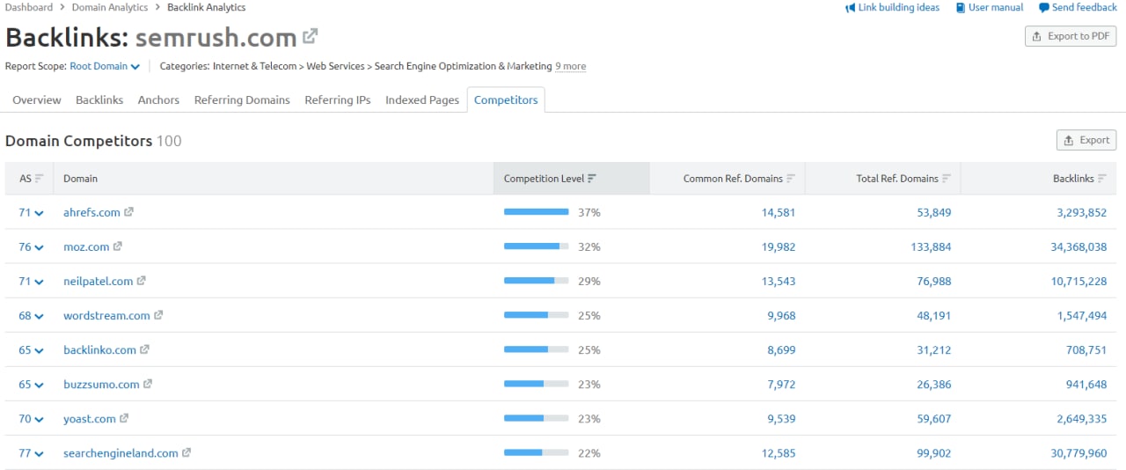Expand AS 71 chevron for neilpatel.com
Screen dimensions: 1126x470
point(39,282)
